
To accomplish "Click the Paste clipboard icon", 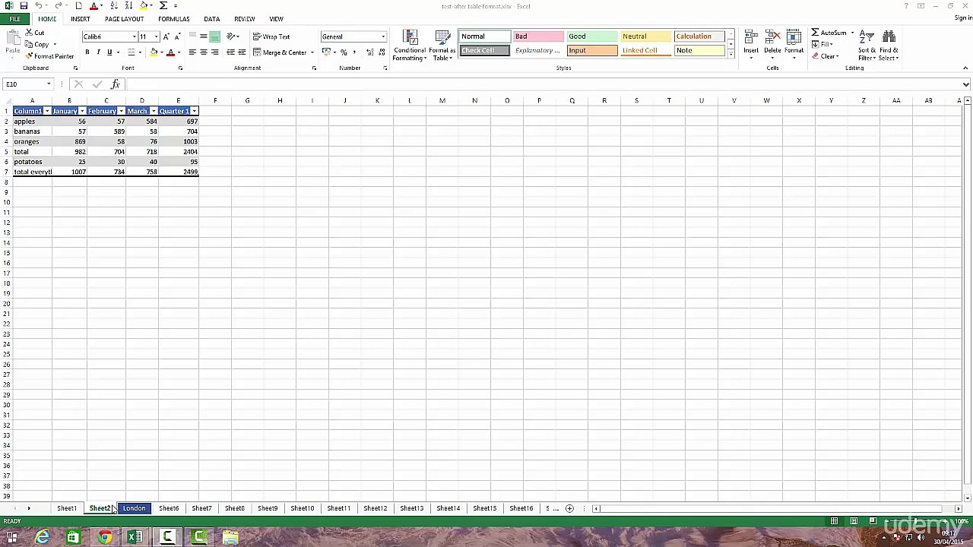I will (x=12, y=38).
